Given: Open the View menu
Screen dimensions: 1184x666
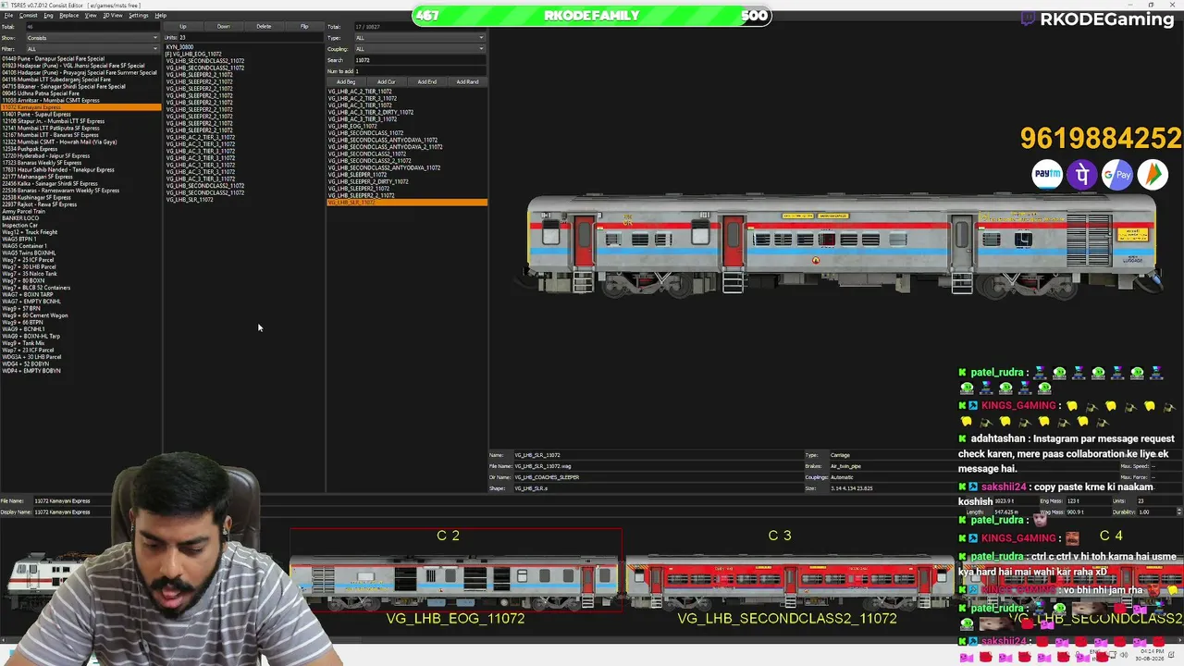Looking at the screenshot, I should [91, 16].
